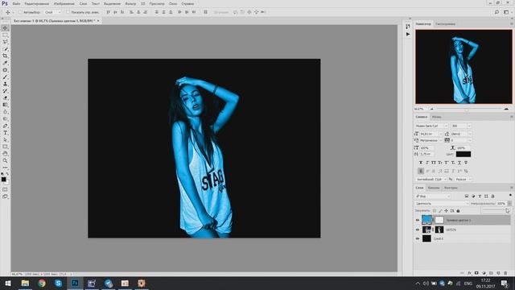Open the Actions panel play icon
The height and width of the screenshot is (290, 515).
click(x=408, y=34)
